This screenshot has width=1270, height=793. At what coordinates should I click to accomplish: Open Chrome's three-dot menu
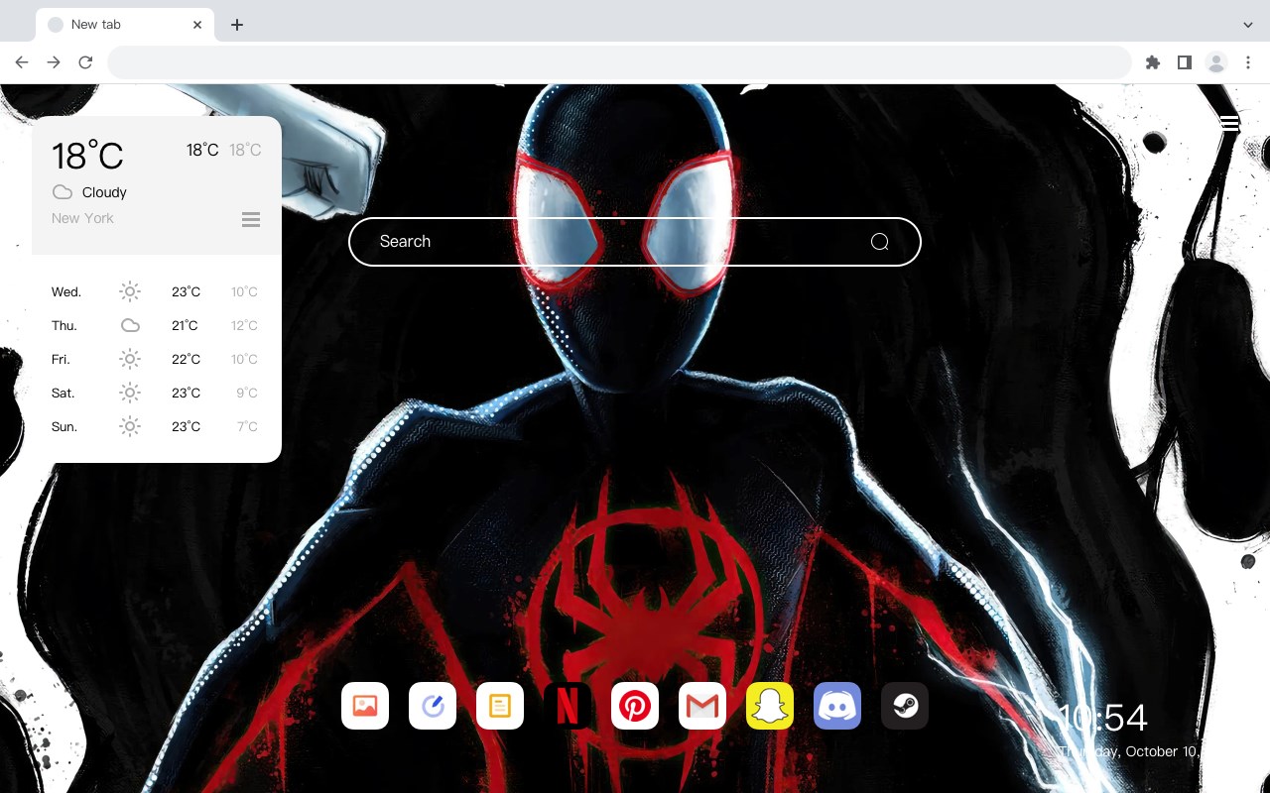[x=1248, y=62]
